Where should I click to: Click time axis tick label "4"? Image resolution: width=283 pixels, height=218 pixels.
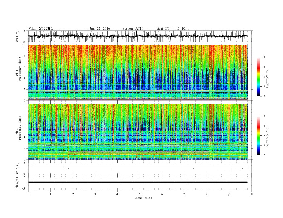click(117, 194)
